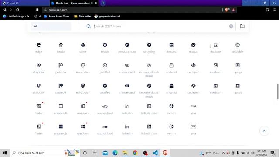Pick the outline windows icon

(x=83, y=106)
